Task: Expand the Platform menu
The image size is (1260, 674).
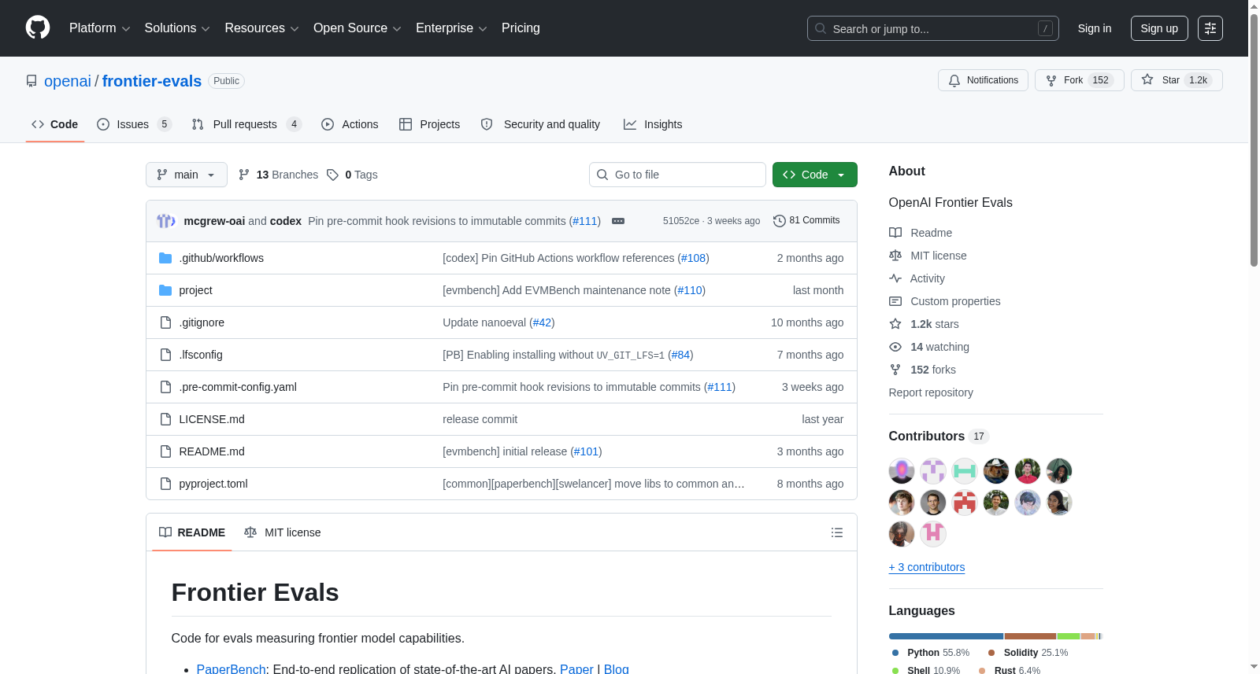Action: point(100,28)
